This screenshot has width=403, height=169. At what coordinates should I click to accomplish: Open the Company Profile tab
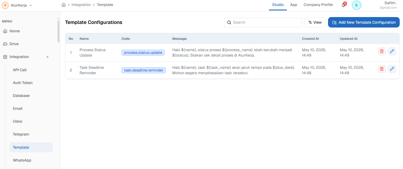(318, 5)
